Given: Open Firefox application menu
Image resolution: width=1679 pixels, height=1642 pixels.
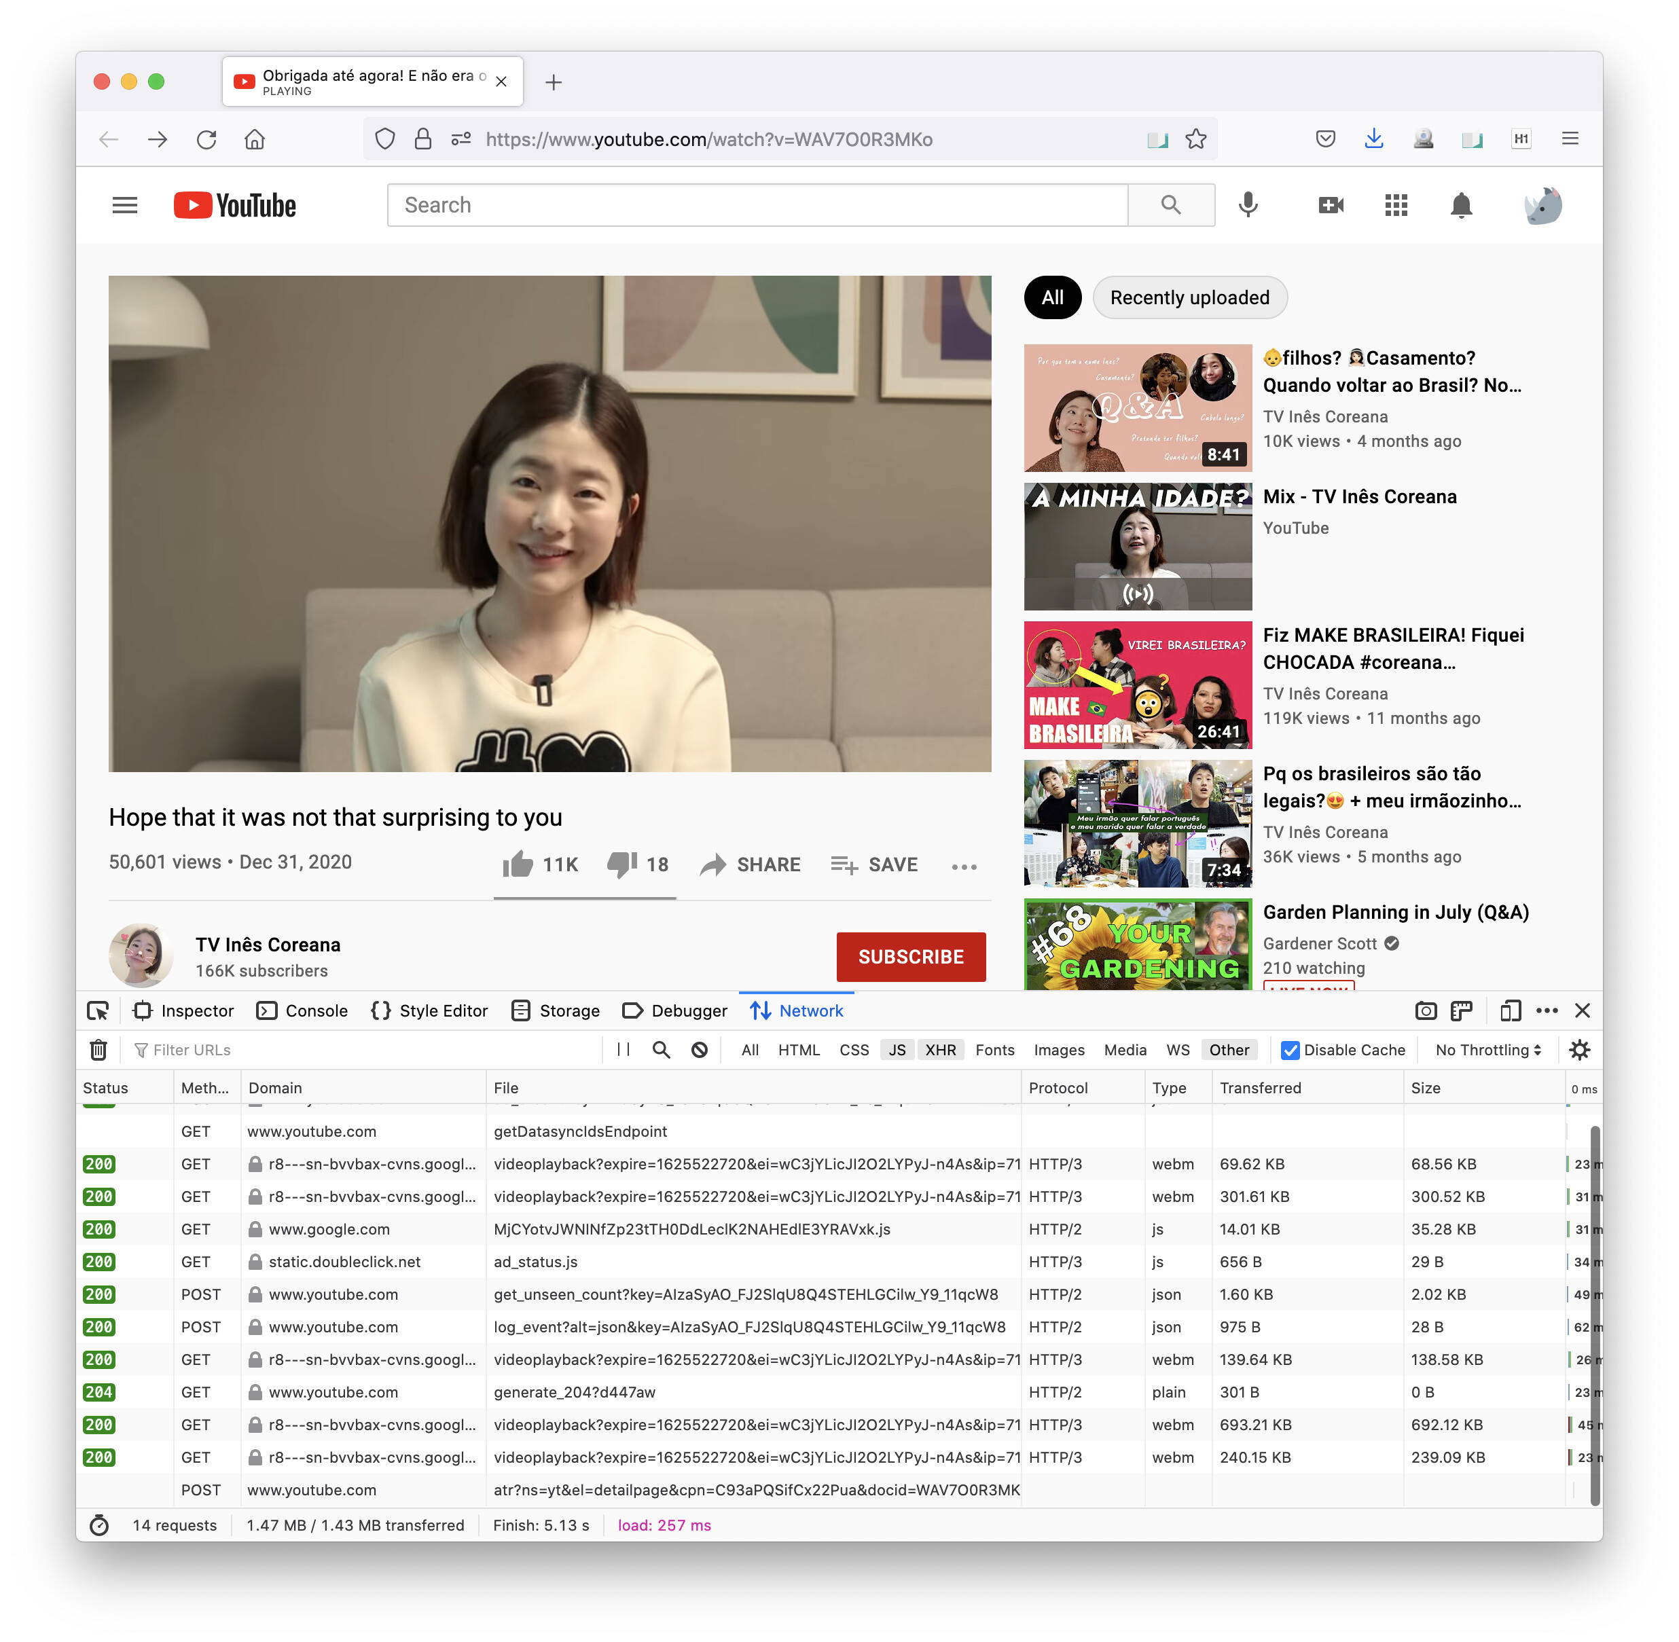Looking at the screenshot, I should tap(1570, 139).
